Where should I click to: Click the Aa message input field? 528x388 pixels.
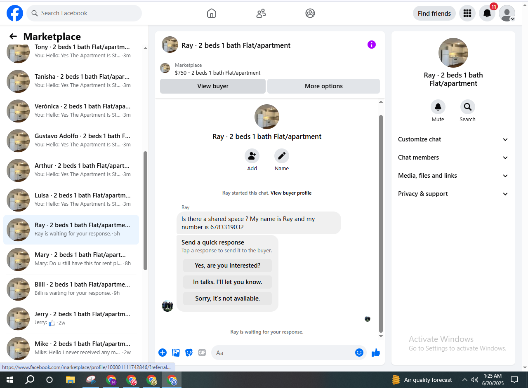[x=283, y=353]
